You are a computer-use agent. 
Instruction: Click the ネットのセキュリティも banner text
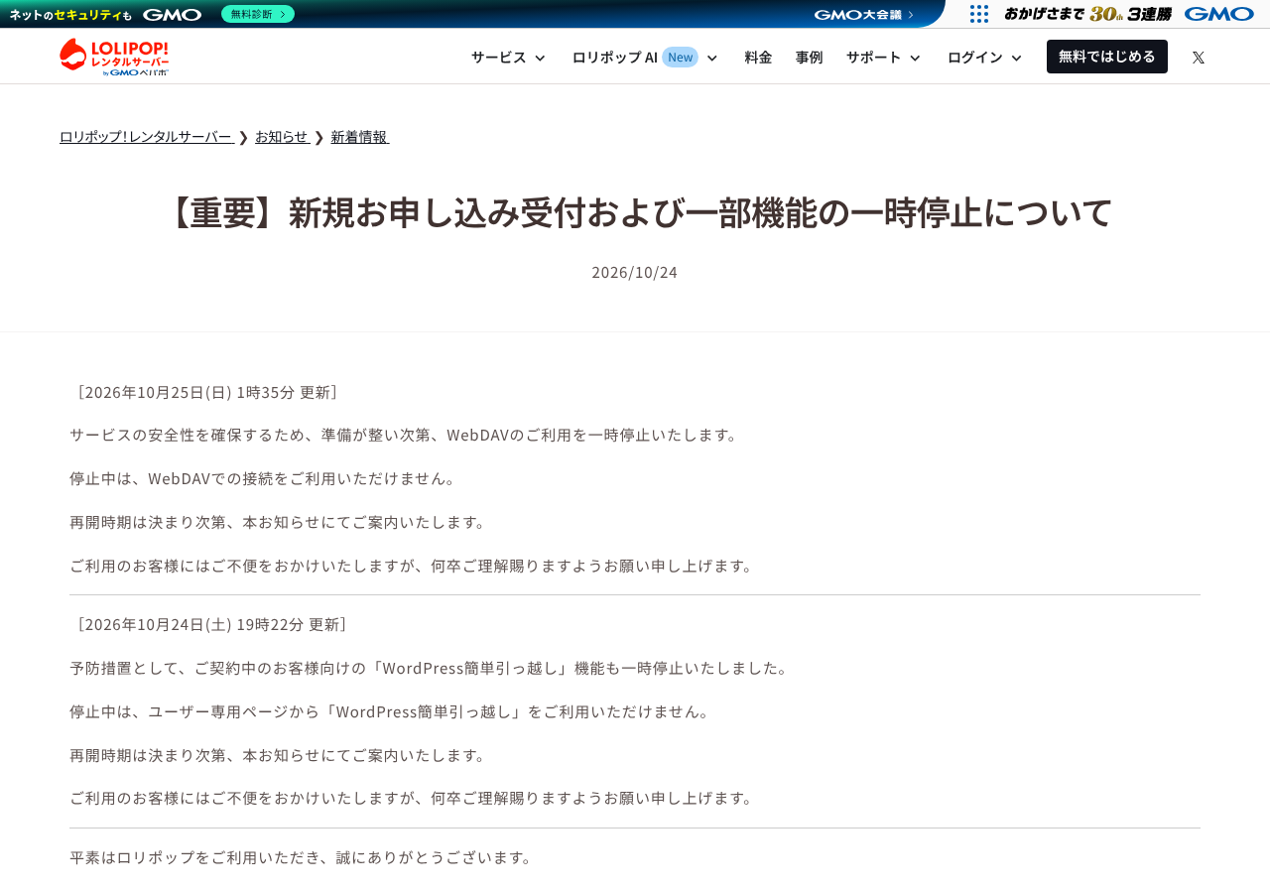pyautogui.click(x=70, y=15)
